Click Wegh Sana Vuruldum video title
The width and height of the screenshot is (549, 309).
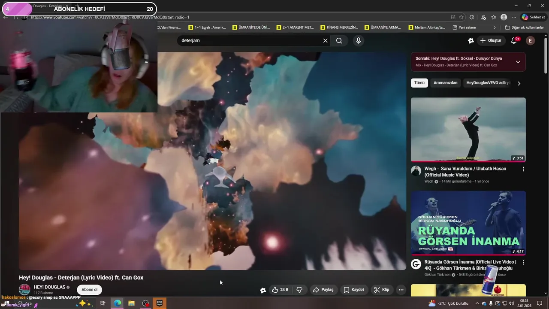click(x=465, y=172)
